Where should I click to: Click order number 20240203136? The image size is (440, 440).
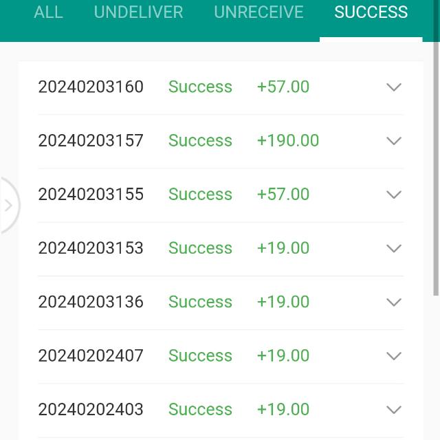[91, 302]
